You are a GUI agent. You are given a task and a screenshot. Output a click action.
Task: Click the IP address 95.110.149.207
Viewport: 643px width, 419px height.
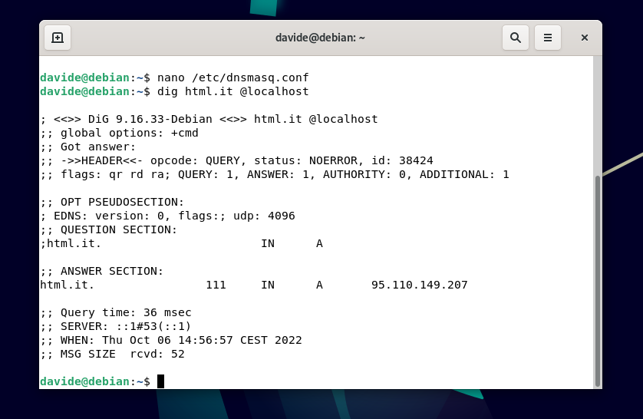(420, 285)
